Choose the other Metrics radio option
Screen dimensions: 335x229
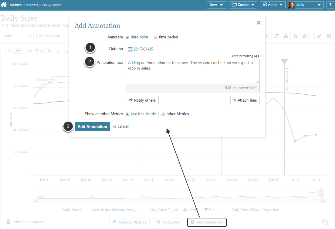click(163, 114)
